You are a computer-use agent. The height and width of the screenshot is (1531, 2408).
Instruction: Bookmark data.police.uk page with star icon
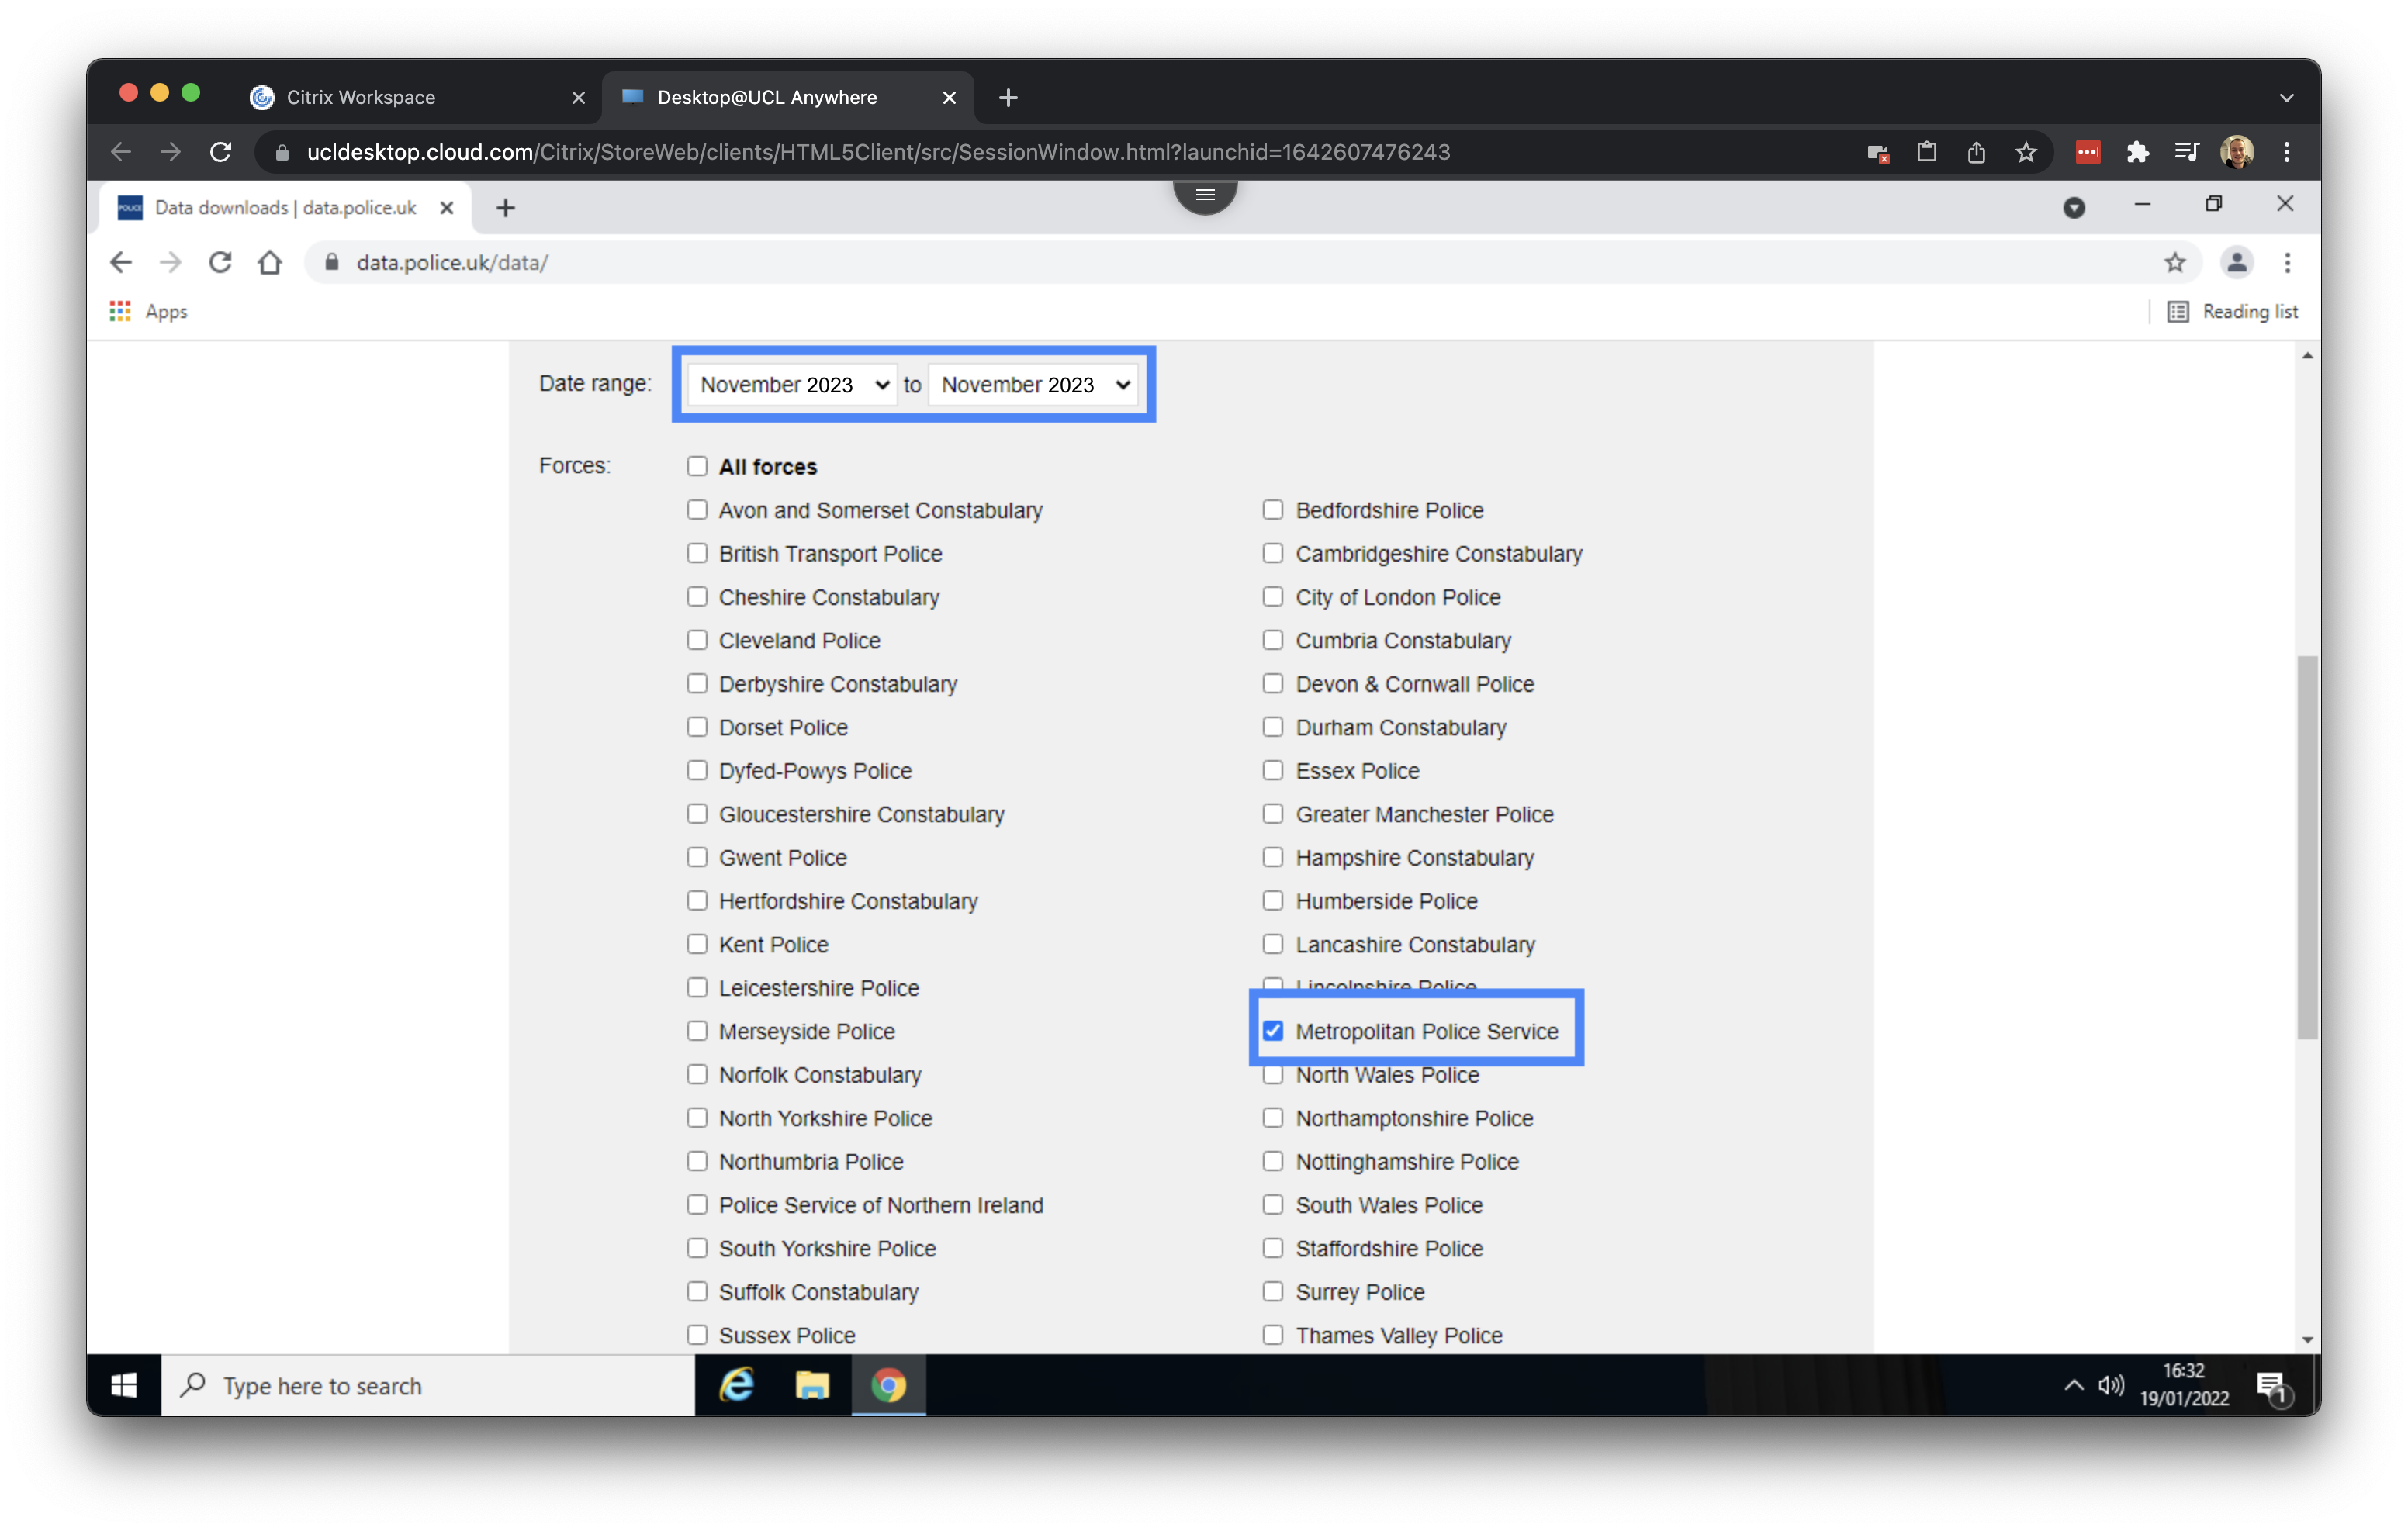pyautogui.click(x=2174, y=263)
